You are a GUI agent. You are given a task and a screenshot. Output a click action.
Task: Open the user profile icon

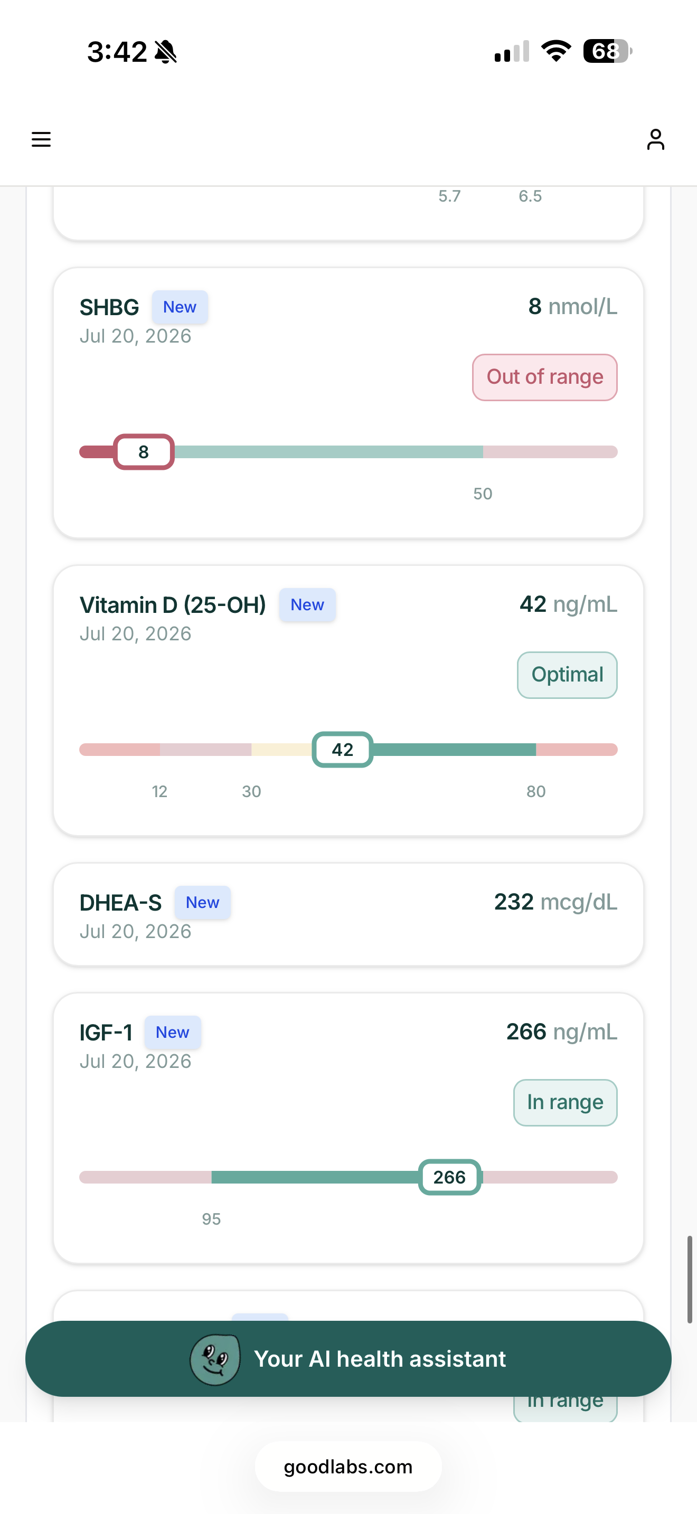pyautogui.click(x=655, y=140)
